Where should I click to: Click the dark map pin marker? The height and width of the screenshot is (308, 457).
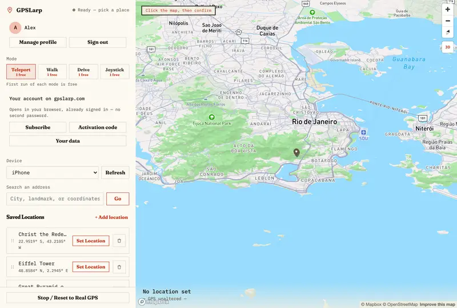coord(296,153)
